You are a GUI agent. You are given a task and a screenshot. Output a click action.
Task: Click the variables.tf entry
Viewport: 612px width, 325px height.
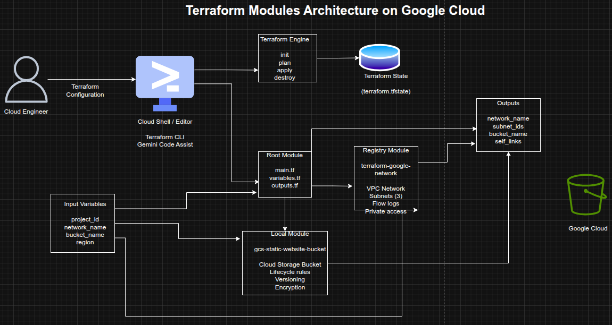[x=285, y=178]
